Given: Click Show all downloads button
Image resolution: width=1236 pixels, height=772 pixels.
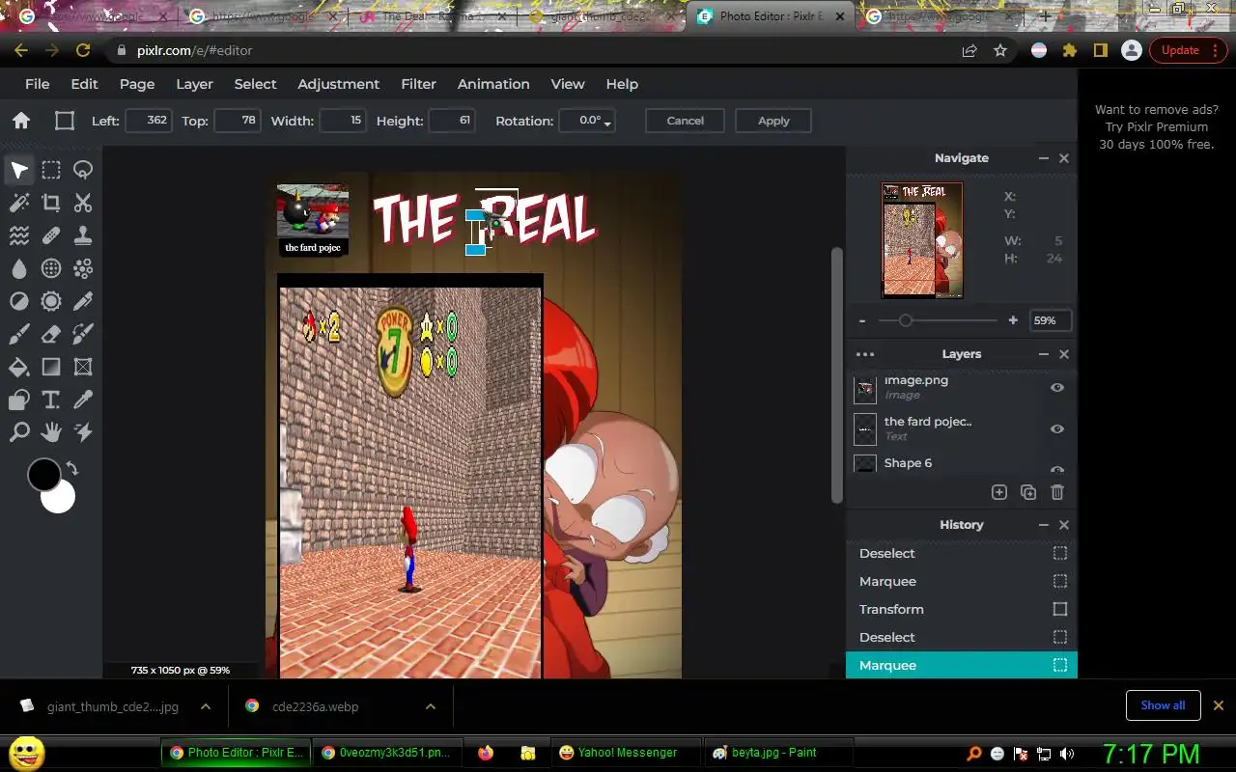Looking at the screenshot, I should (1163, 705).
